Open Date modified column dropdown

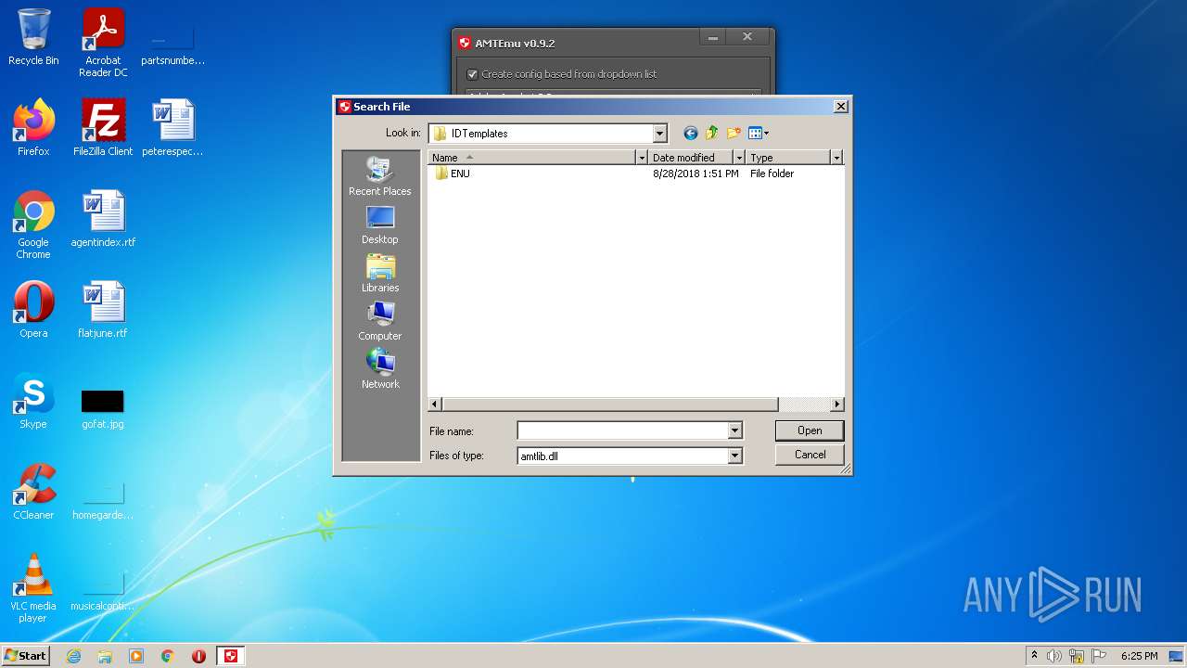(x=739, y=158)
